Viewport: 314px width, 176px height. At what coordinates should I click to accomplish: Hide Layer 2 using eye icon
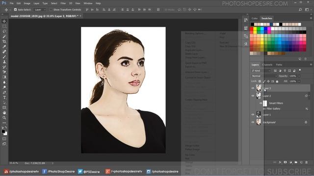point(253,96)
